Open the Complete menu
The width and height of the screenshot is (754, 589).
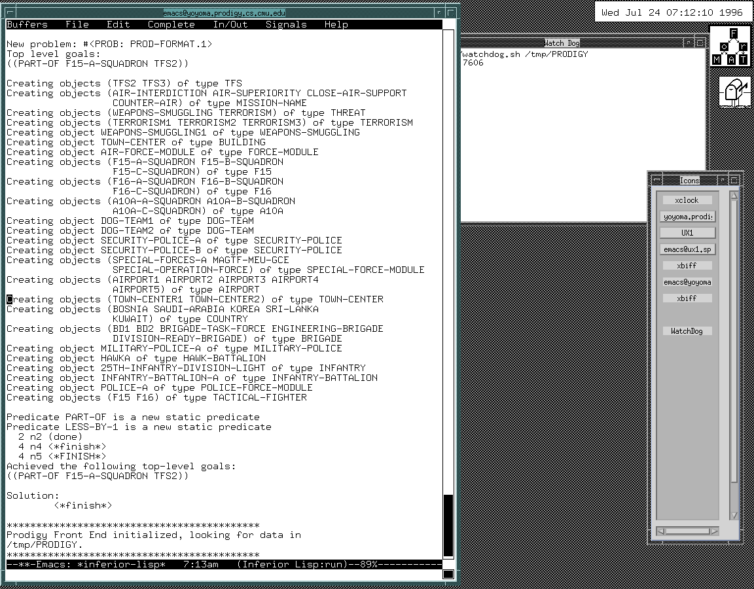pos(171,24)
